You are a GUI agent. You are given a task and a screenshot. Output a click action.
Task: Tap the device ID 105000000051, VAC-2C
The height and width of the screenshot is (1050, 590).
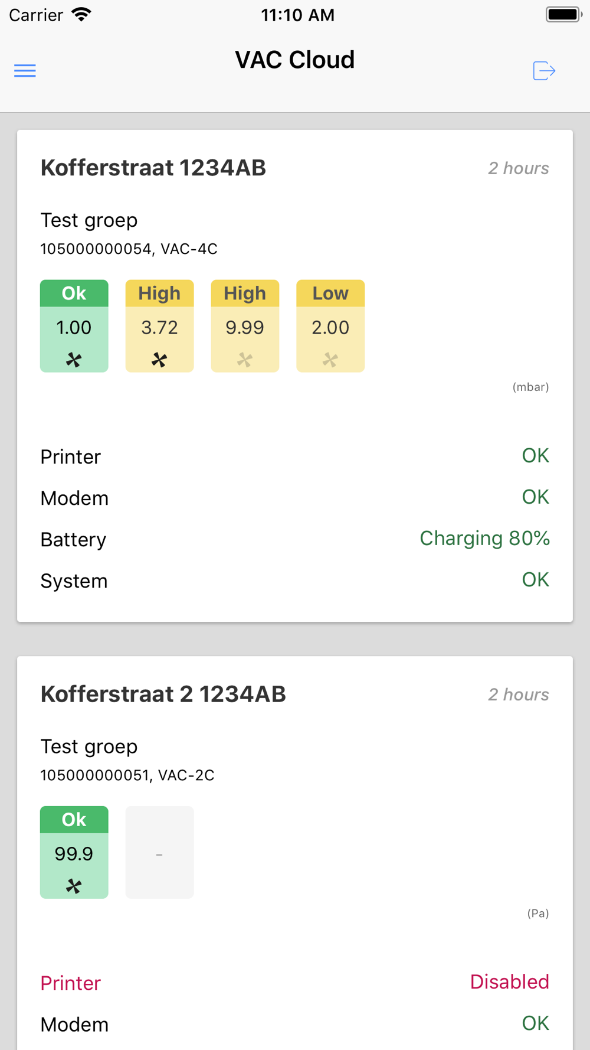(127, 775)
